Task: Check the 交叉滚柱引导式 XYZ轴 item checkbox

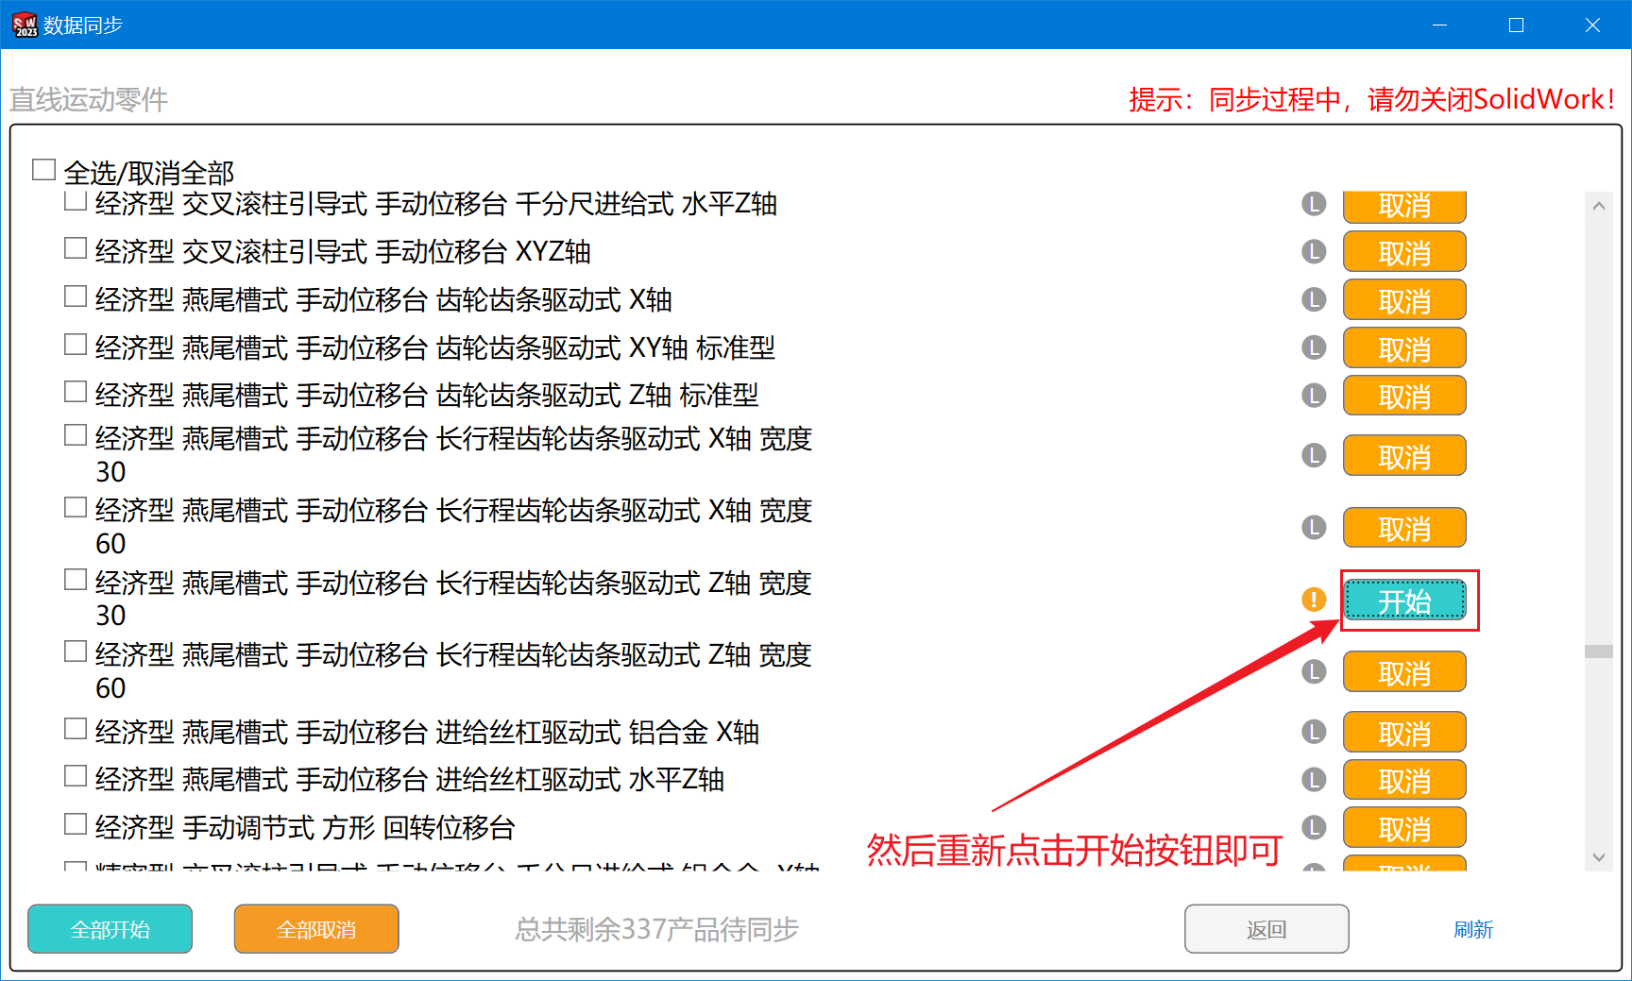Action: (x=76, y=248)
